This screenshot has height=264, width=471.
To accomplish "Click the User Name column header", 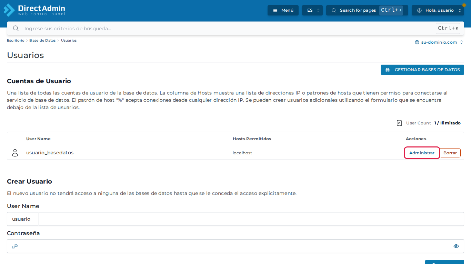I will coord(38,139).
